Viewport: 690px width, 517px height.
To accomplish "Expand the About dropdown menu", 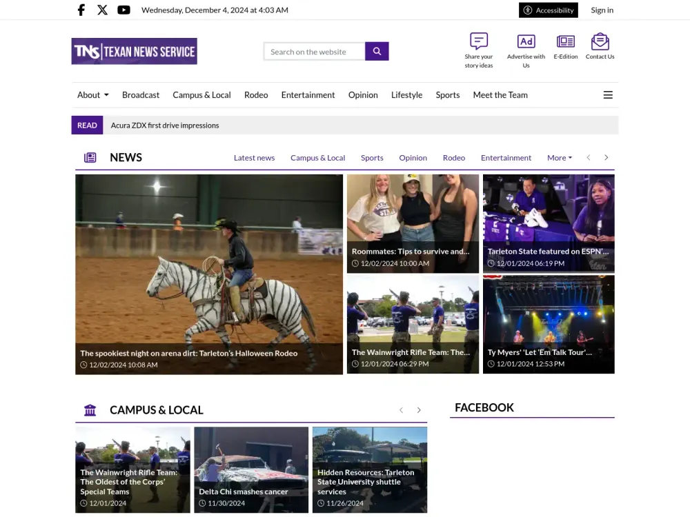I will 92,94.
